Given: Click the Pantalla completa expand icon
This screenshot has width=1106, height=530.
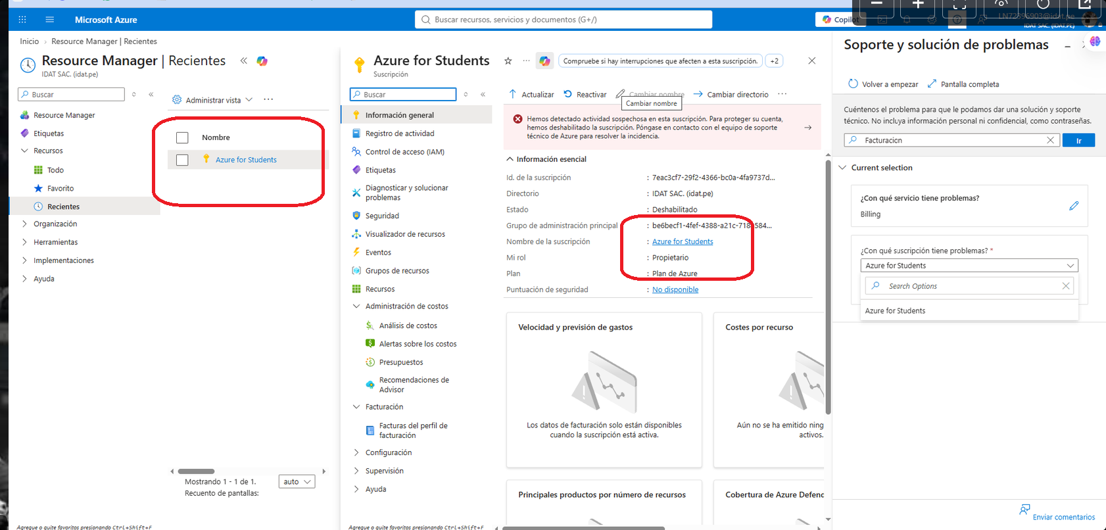Looking at the screenshot, I should coord(932,84).
